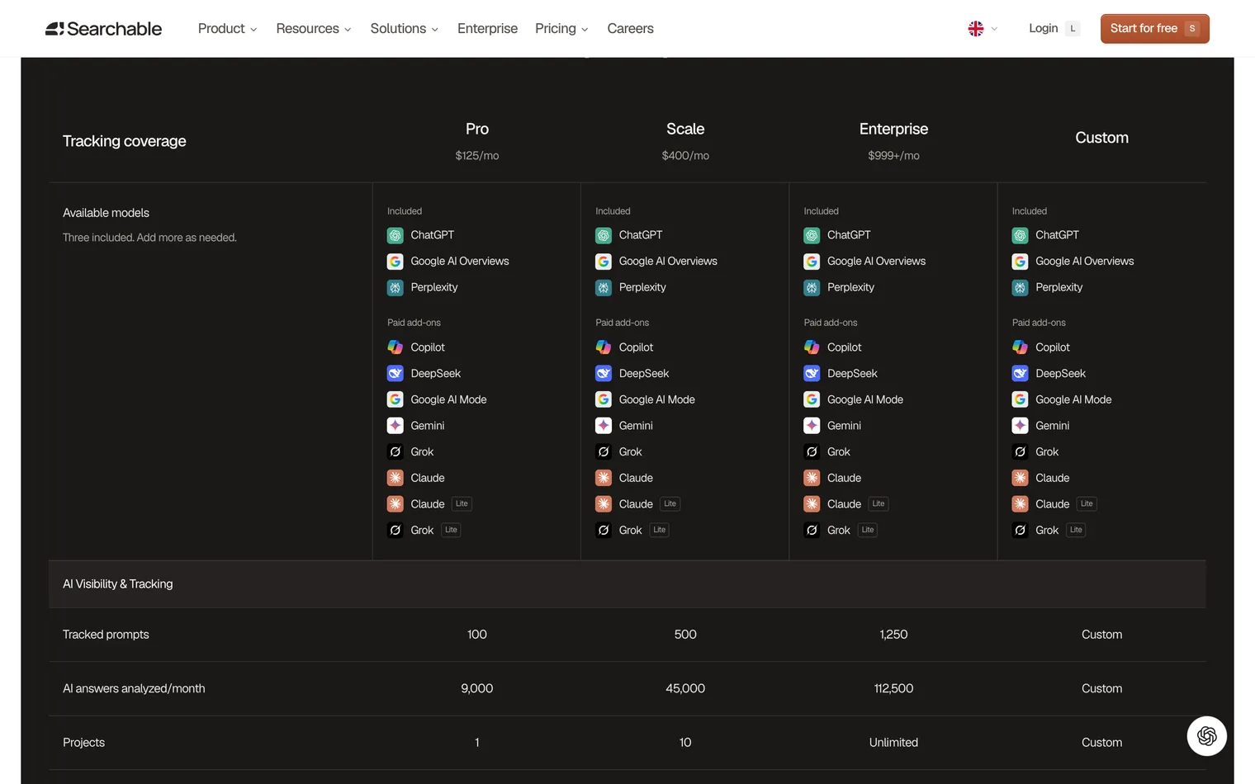Screen dimensions: 1255x784
Task: Click the Claude icon in Pro column
Action: 395,478
